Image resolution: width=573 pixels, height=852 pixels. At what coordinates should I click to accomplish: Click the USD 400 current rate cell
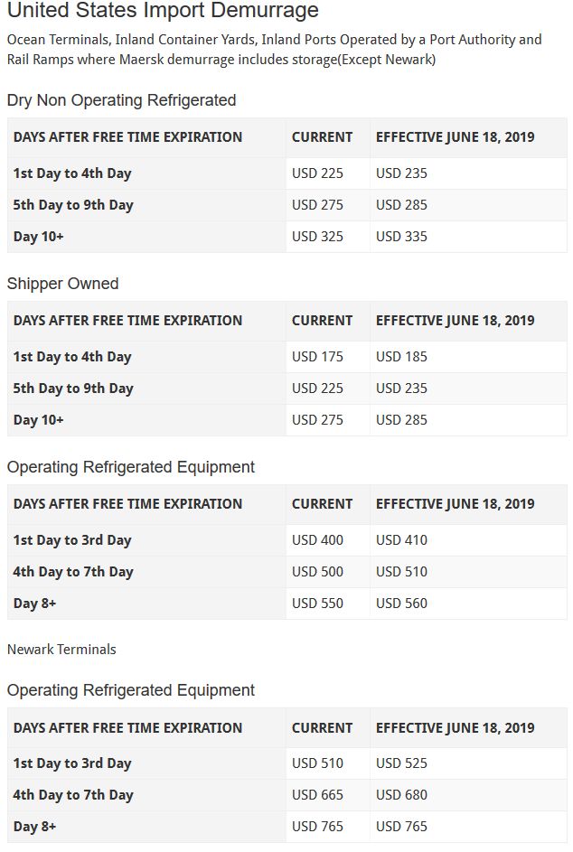click(x=317, y=540)
